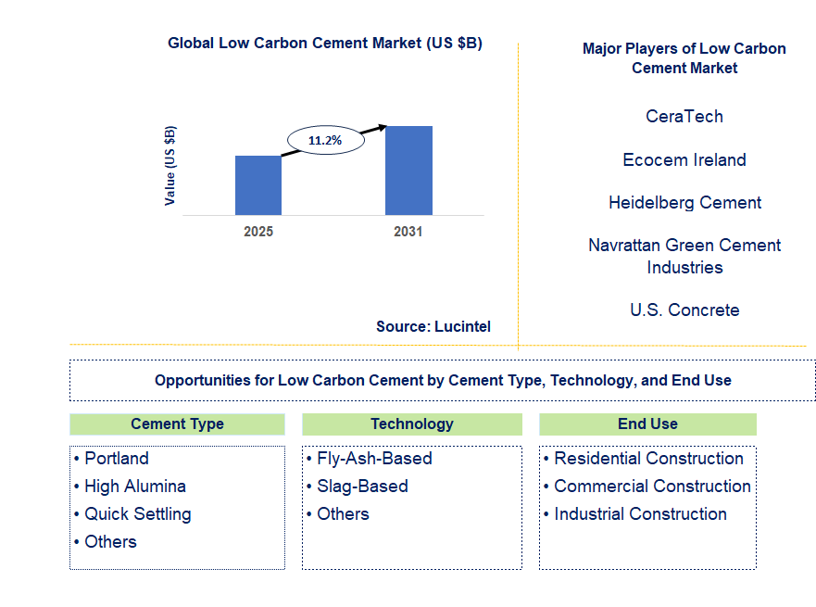
Task: Click the 2031 blue bar in the chart
Action: (408, 171)
